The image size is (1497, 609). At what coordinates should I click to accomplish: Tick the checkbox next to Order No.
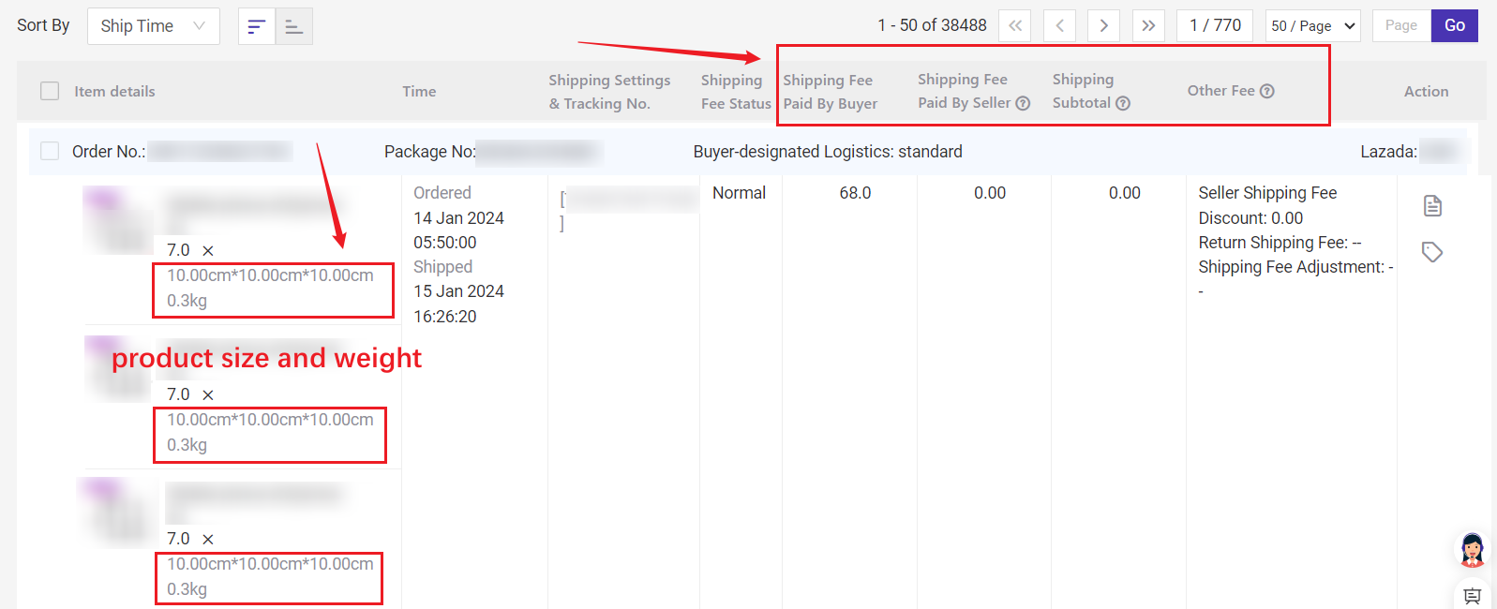coord(50,151)
